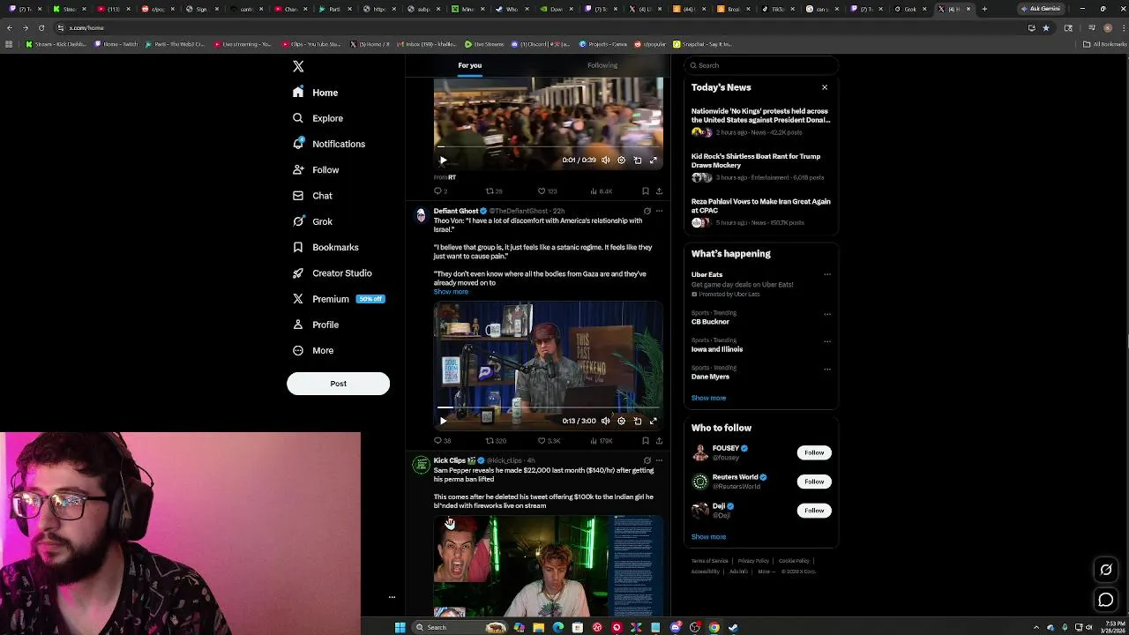Screen dimensions: 1129x635
Task: Open settings gear on Theo Von video
Action: point(621,422)
